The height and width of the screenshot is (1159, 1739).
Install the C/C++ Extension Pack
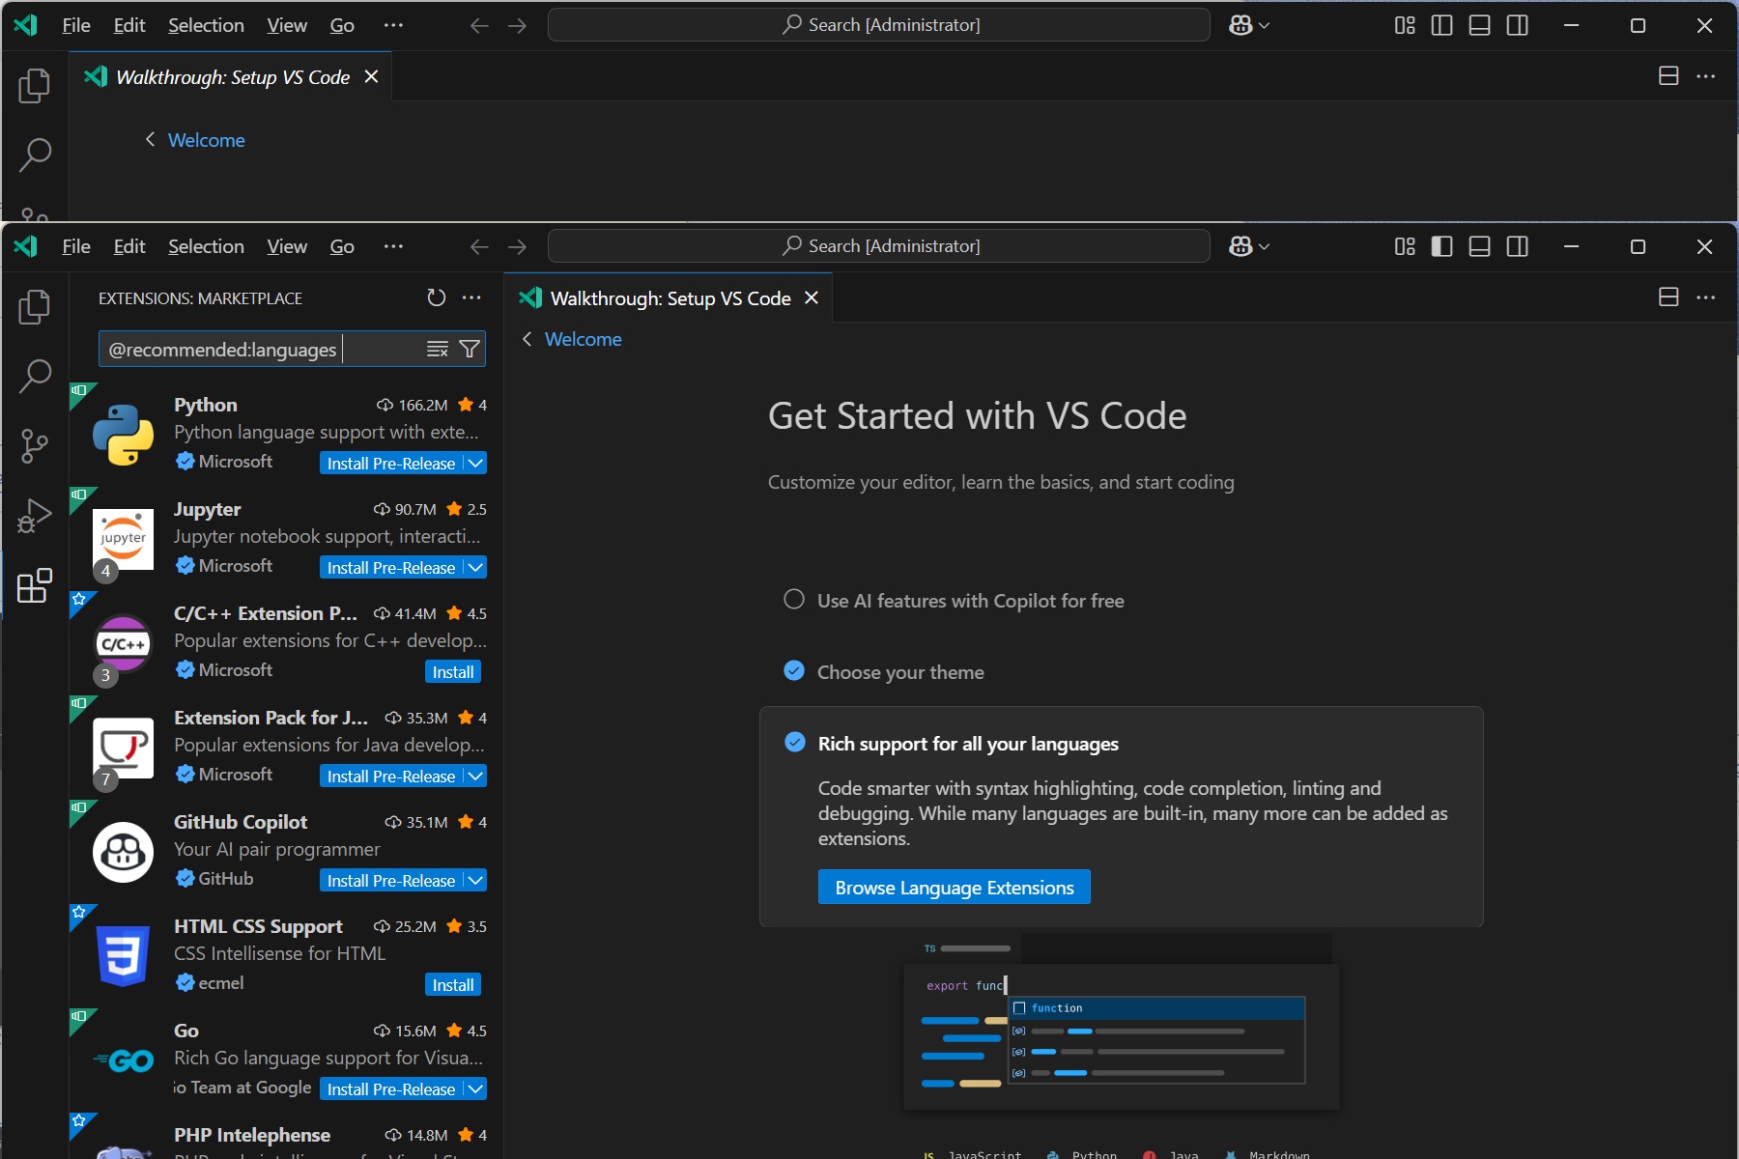click(x=452, y=672)
